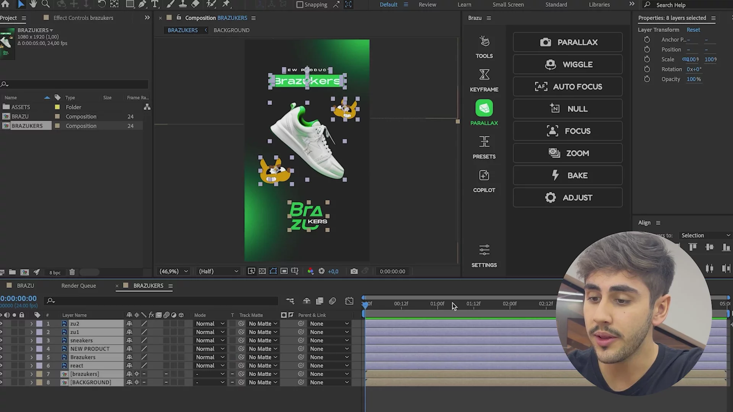Open the Brazu PRESETS section
The height and width of the screenshot is (412, 733).
(484, 148)
